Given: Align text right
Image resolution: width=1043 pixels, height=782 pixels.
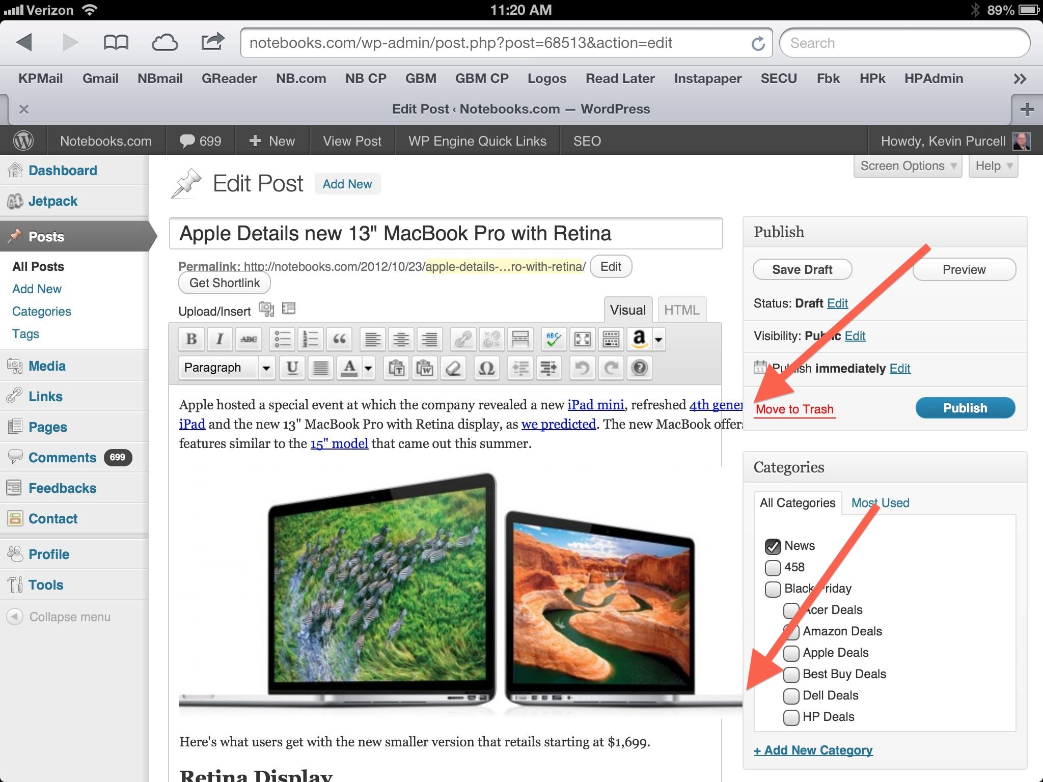Looking at the screenshot, I should click(430, 339).
